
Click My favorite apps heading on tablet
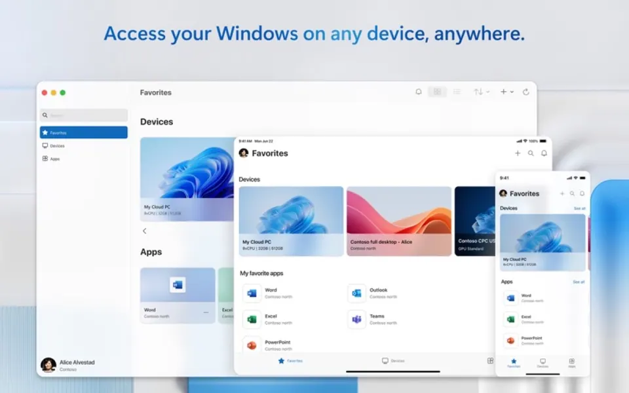[261, 273]
